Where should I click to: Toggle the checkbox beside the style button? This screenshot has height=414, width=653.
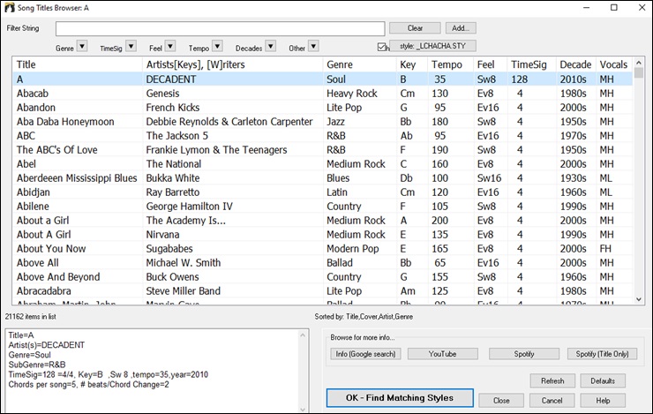point(381,47)
